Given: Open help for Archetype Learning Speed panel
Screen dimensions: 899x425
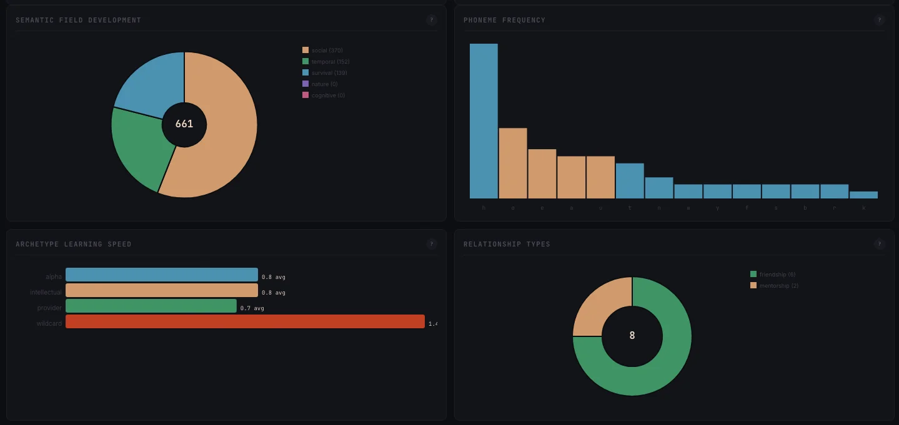Looking at the screenshot, I should (432, 243).
